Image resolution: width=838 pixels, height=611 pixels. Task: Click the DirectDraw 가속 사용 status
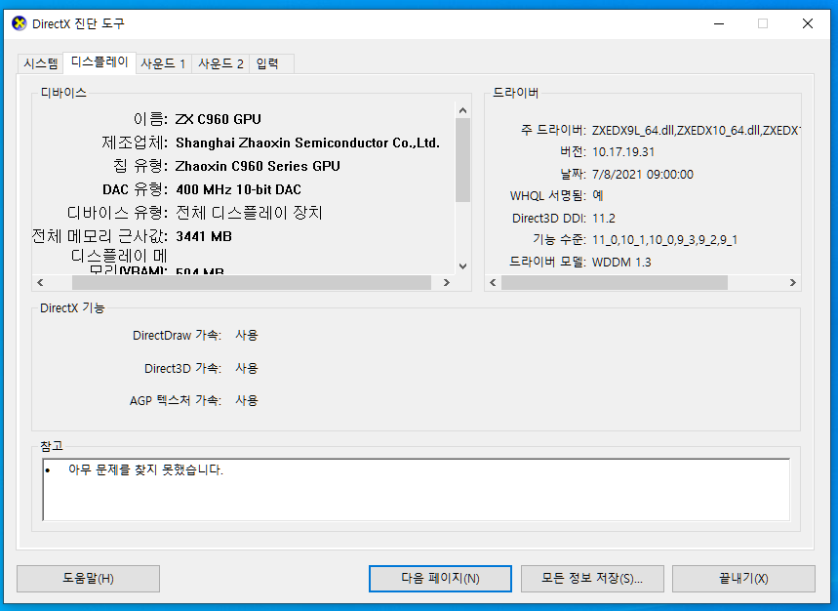click(x=247, y=335)
